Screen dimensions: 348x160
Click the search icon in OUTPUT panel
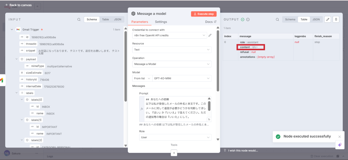tap(277, 19)
